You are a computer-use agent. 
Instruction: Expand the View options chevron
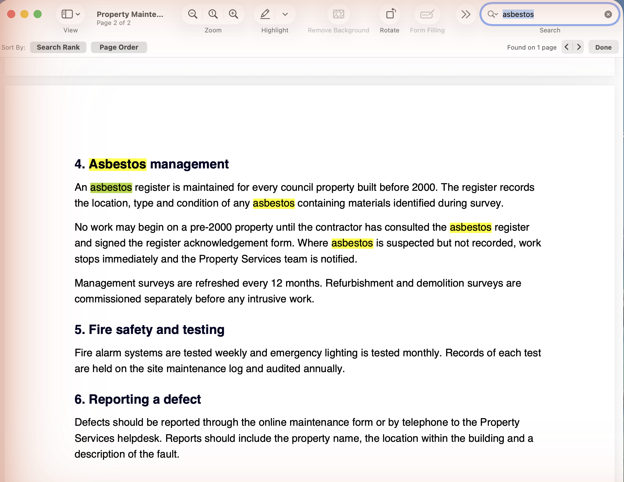coord(78,14)
